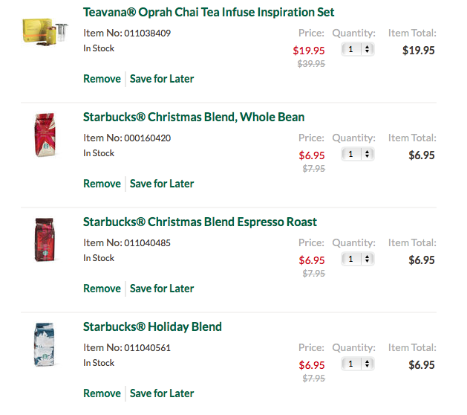Click the Starbucks Holiday Blend bag image
Viewport: 467px width, 415px height.
[44, 344]
